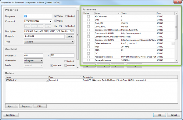Screen dimensions: 183x120
Task: Check Visible box for CAN parameter
Action: pos(88,20)
